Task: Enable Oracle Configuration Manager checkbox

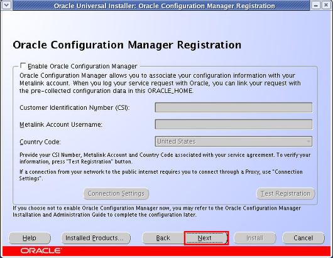Action: [23, 66]
